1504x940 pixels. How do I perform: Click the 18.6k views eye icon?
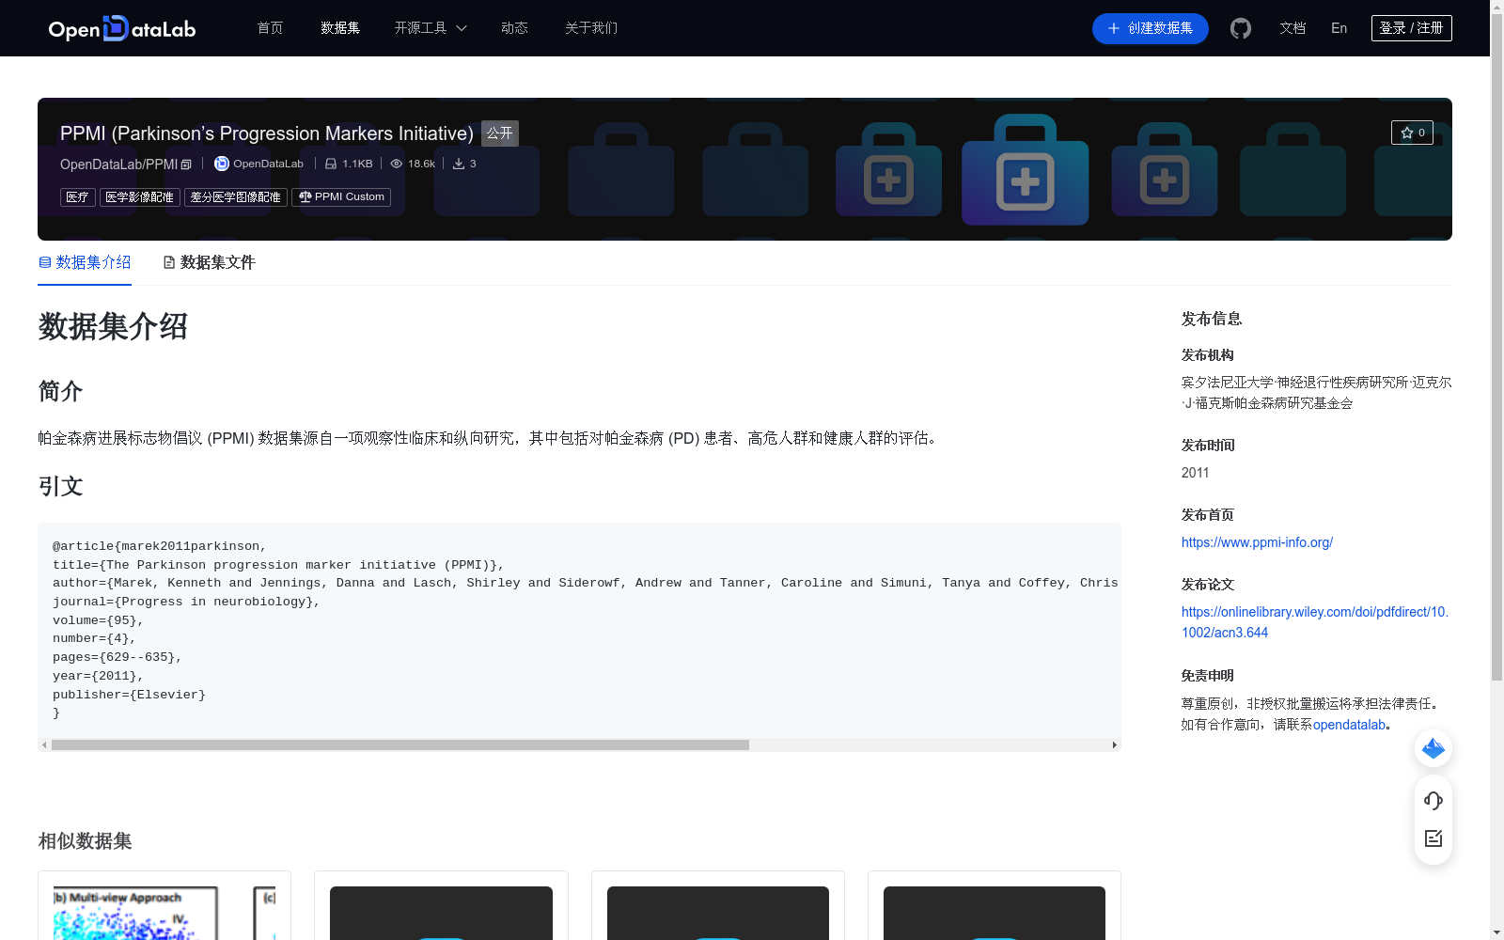click(x=397, y=164)
